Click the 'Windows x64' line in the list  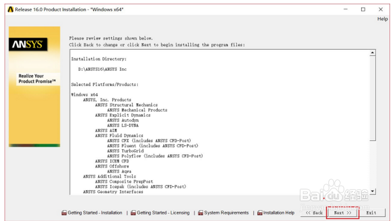pos(84,95)
